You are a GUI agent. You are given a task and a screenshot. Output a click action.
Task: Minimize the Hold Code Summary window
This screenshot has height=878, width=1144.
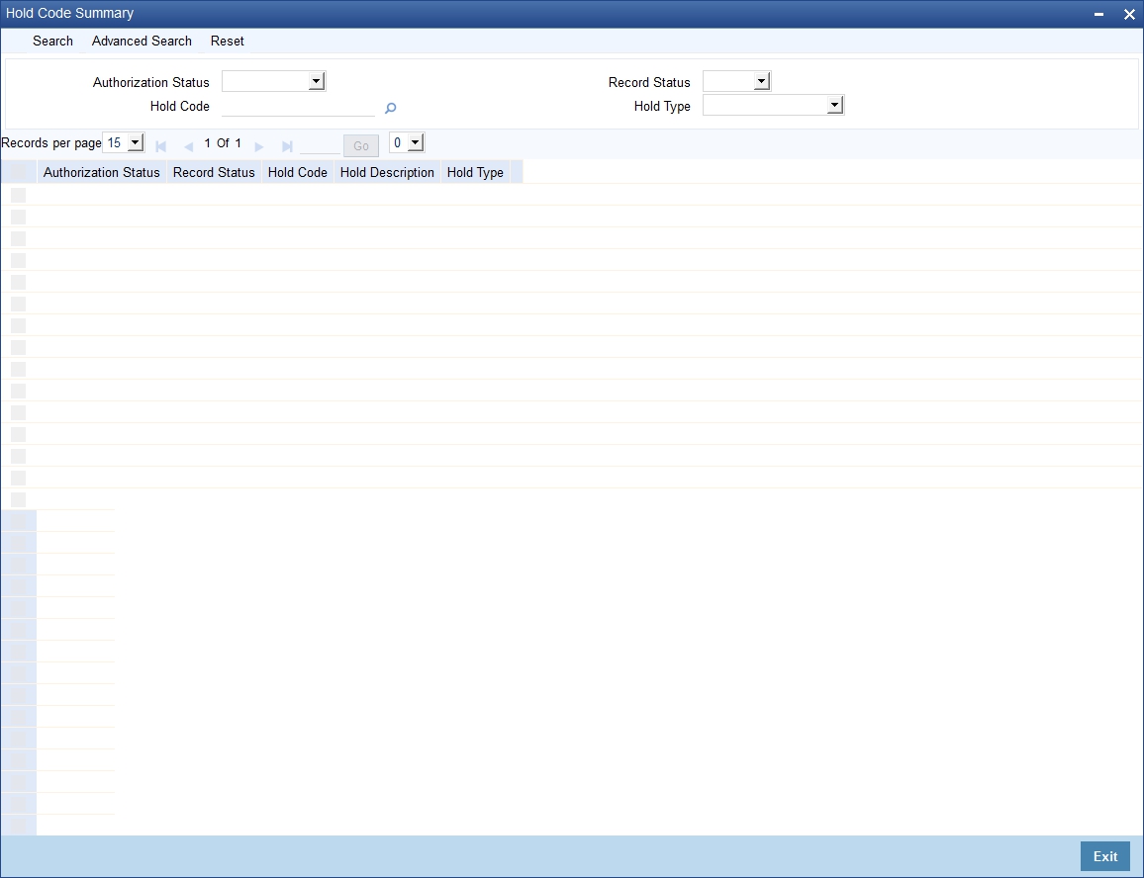(x=1098, y=14)
